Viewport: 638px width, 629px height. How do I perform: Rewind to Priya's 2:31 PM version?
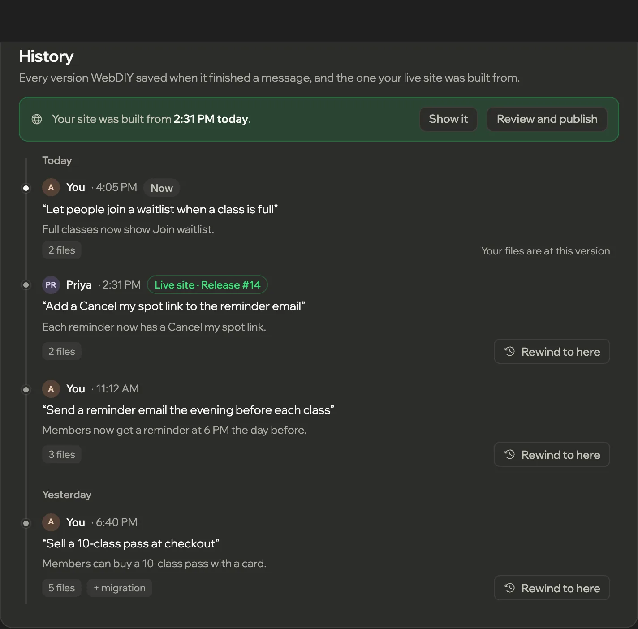(x=552, y=352)
